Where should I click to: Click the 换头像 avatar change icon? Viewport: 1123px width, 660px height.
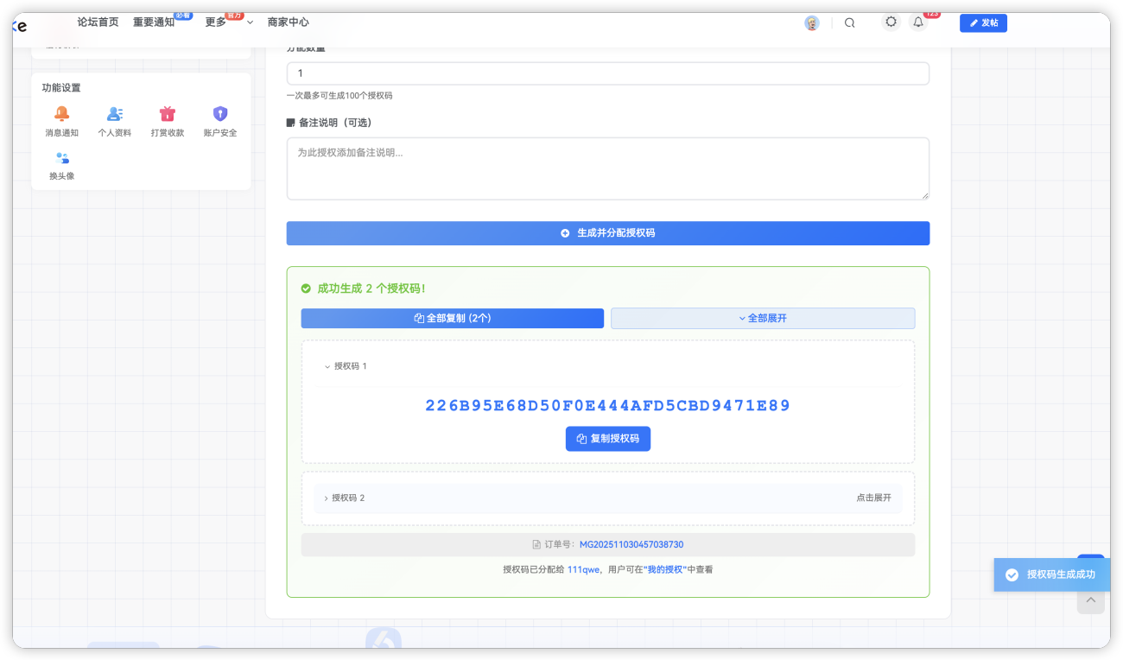pyautogui.click(x=61, y=158)
